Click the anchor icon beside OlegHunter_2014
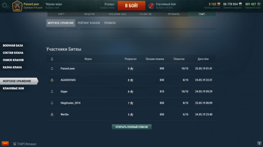The width and height of the screenshot is (263, 147). pyautogui.click(x=52, y=103)
